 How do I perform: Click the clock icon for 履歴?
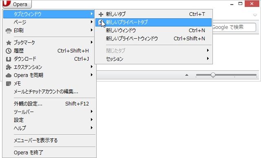click(x=9, y=51)
